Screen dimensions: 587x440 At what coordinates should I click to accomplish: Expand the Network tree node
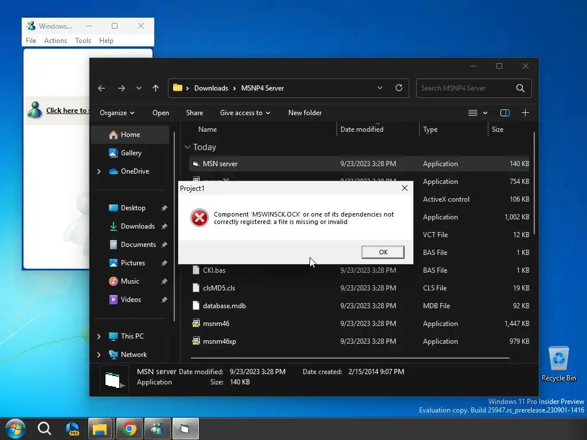pos(99,355)
